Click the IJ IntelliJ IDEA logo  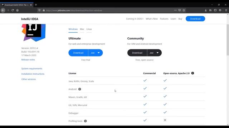34,33
